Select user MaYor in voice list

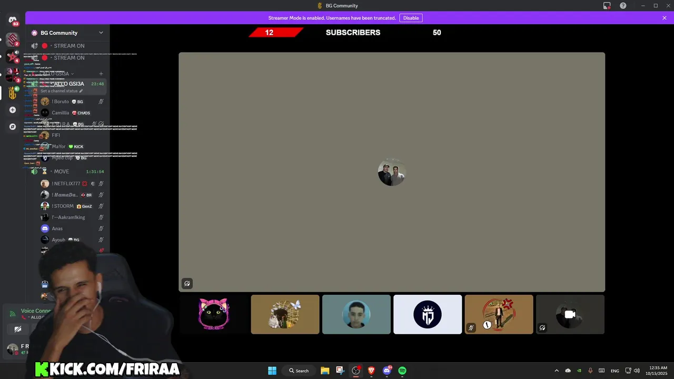coord(71,146)
